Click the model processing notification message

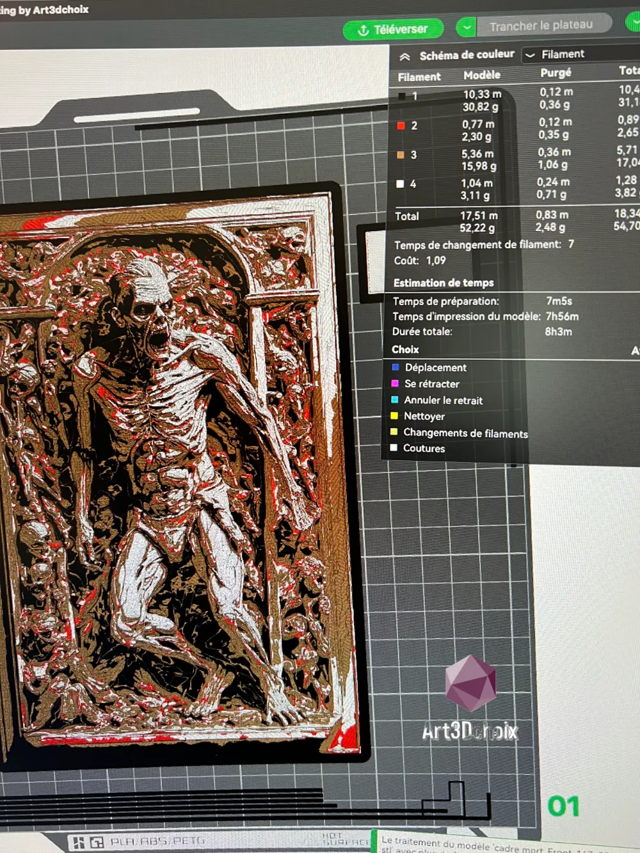(506, 844)
